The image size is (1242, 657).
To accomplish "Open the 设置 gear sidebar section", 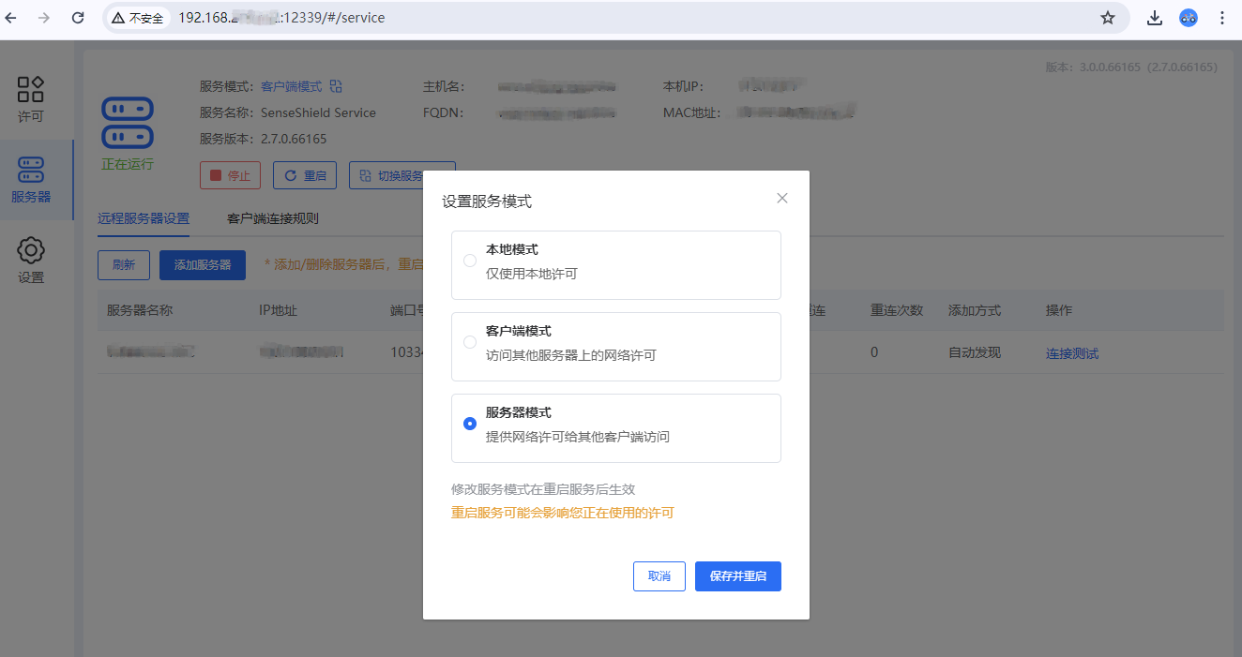I will tap(31, 260).
